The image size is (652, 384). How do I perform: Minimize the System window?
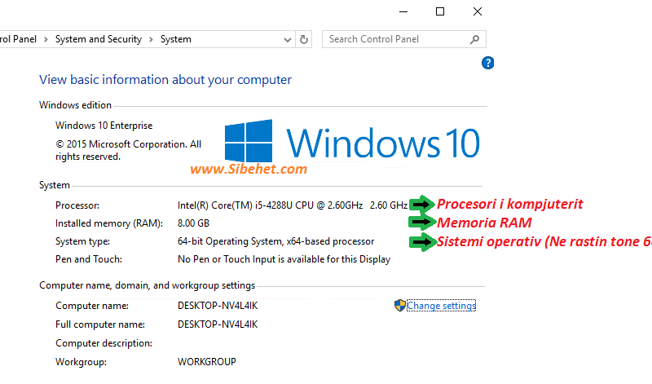coord(403,11)
